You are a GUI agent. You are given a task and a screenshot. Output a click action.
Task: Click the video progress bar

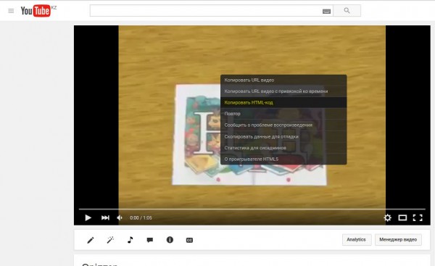(252, 209)
